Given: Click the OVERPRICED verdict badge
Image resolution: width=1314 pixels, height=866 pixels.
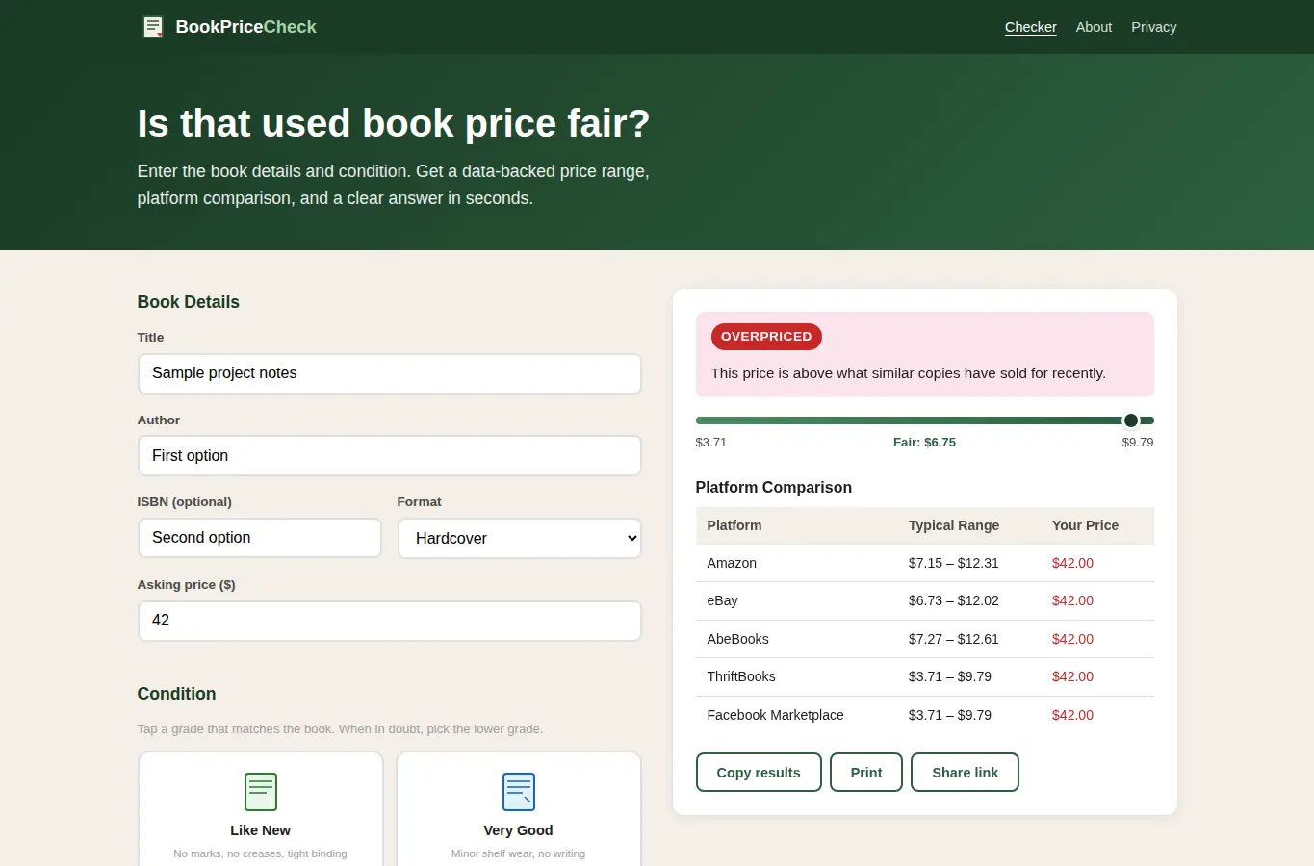Looking at the screenshot, I should [x=766, y=337].
